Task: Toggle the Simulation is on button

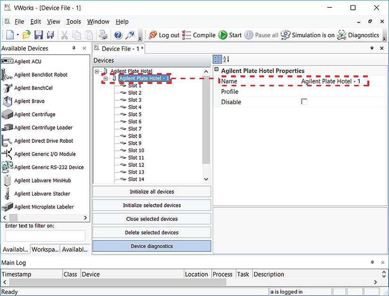Action: point(307,35)
